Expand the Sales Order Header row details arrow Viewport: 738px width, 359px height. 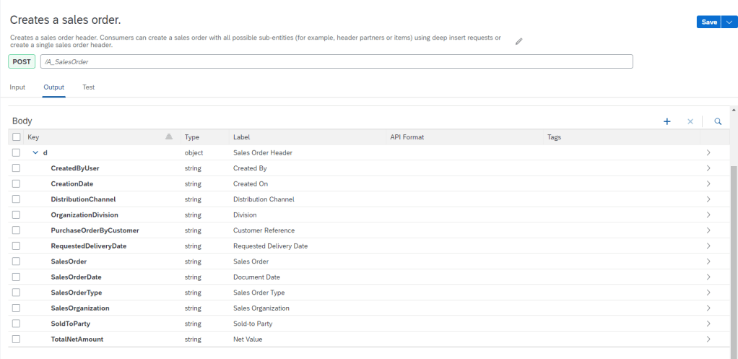[708, 153]
